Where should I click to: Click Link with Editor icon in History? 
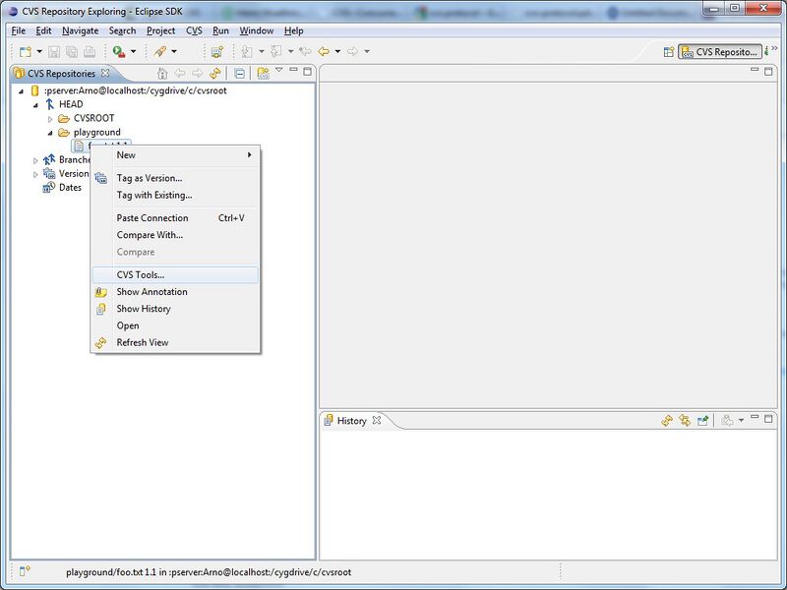685,421
